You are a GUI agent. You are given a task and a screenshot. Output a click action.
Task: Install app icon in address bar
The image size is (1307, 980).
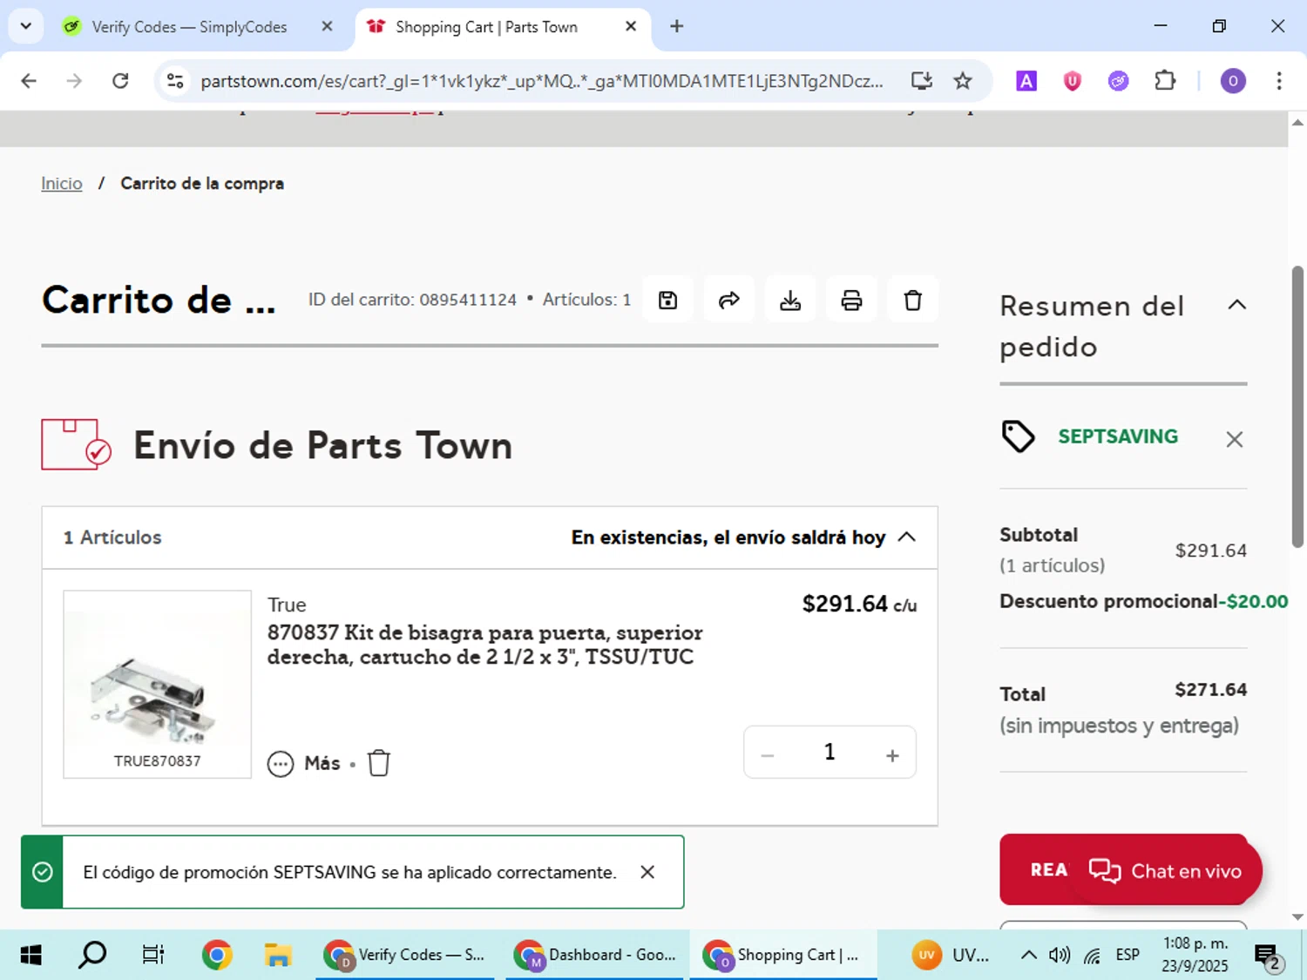click(x=921, y=81)
